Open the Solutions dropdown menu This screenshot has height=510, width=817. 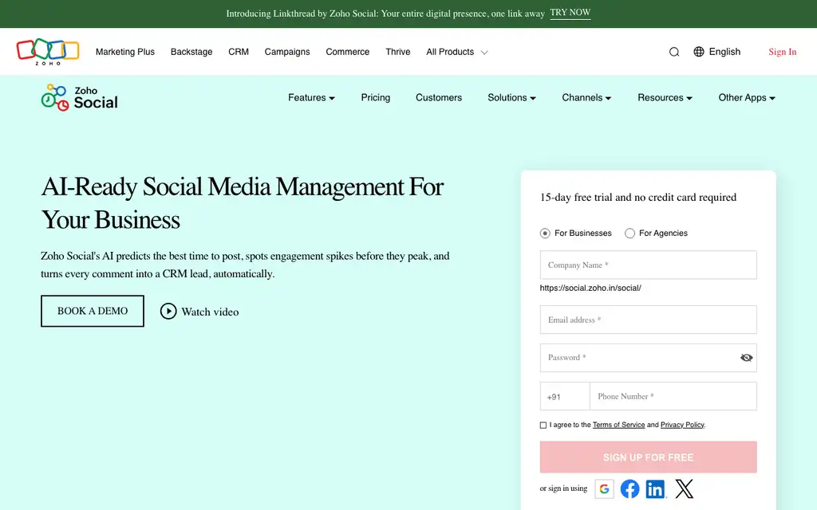coord(511,97)
